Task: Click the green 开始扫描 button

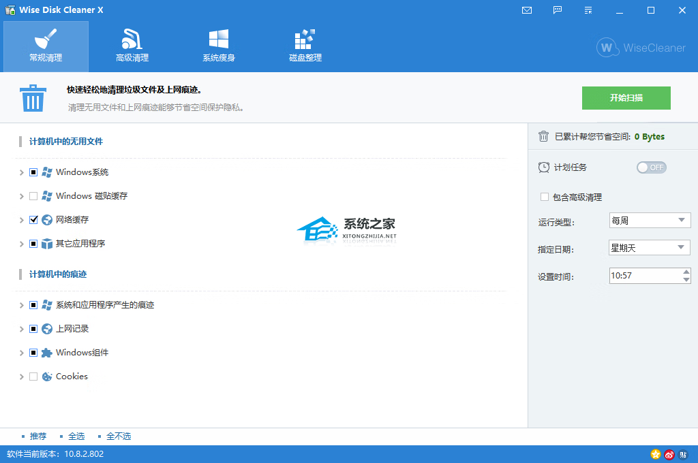Action: pos(626,98)
